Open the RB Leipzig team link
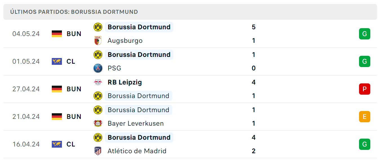This screenshot has width=381, height=162. (125, 82)
